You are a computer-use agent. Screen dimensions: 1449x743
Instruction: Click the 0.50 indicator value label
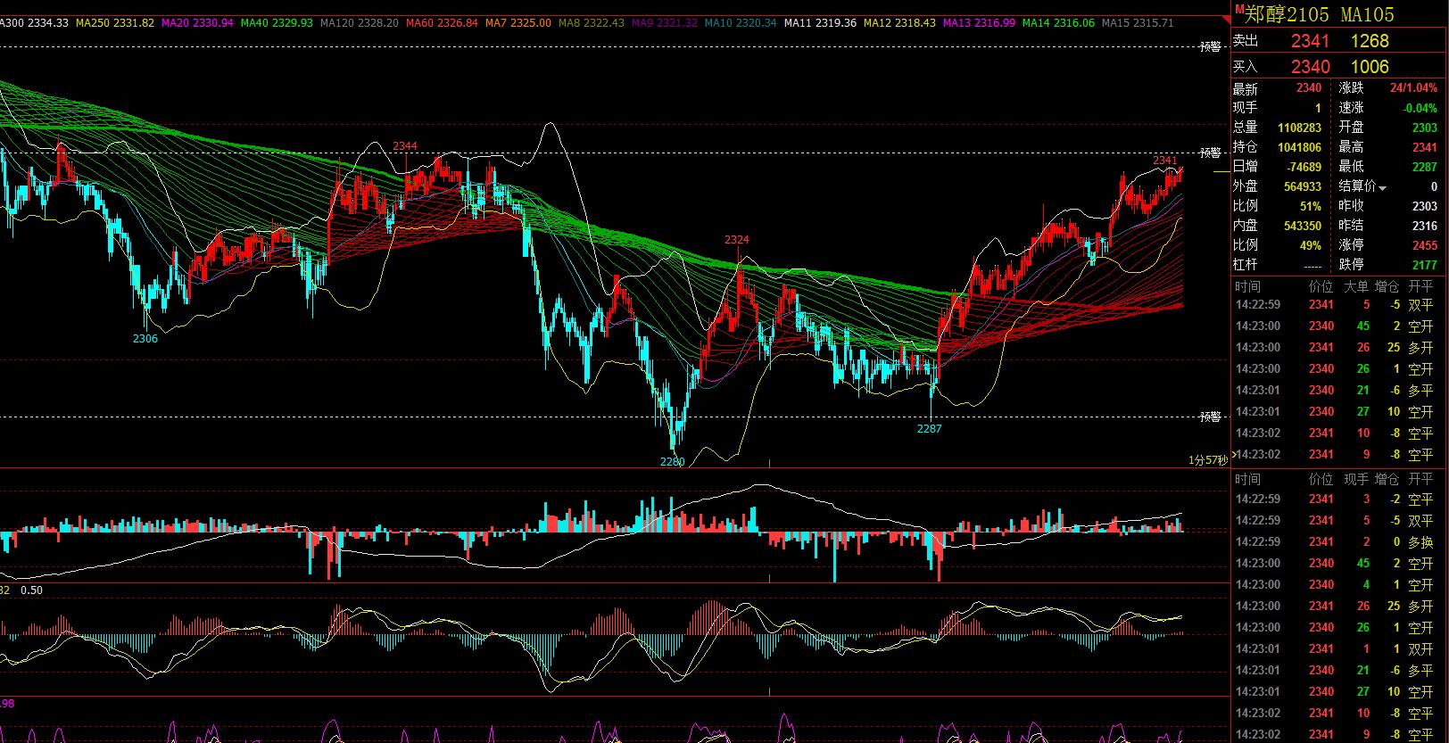pyautogui.click(x=31, y=590)
